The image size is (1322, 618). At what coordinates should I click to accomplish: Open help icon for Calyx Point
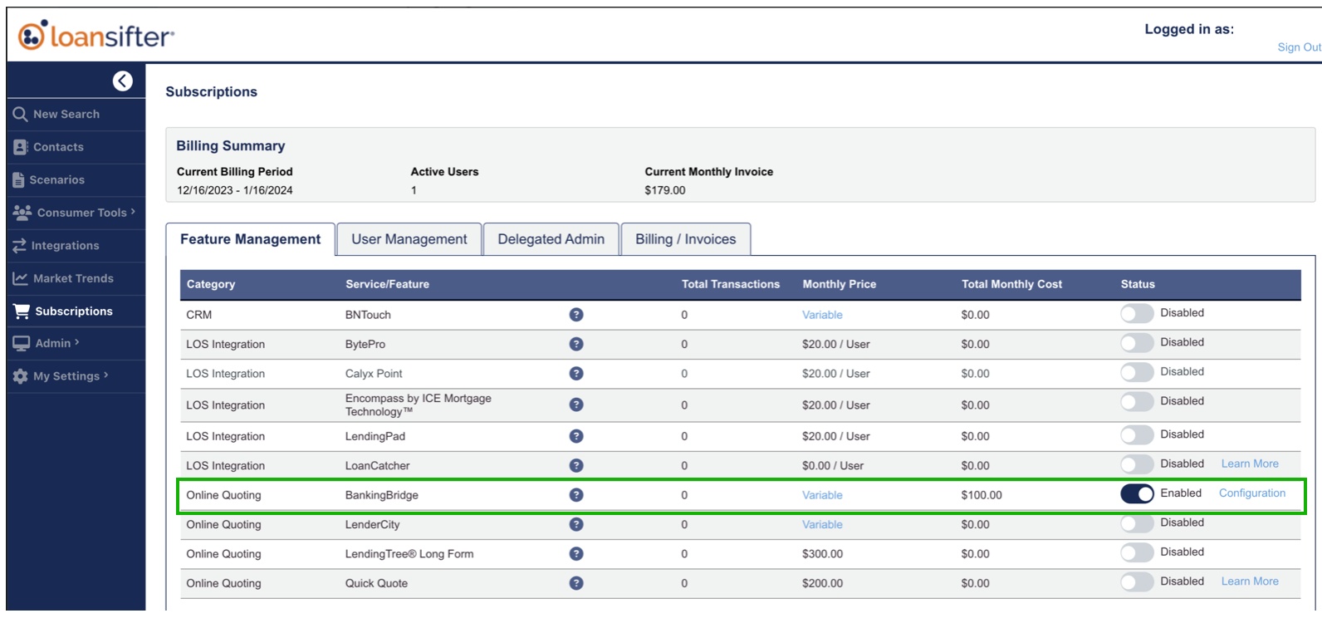(576, 374)
